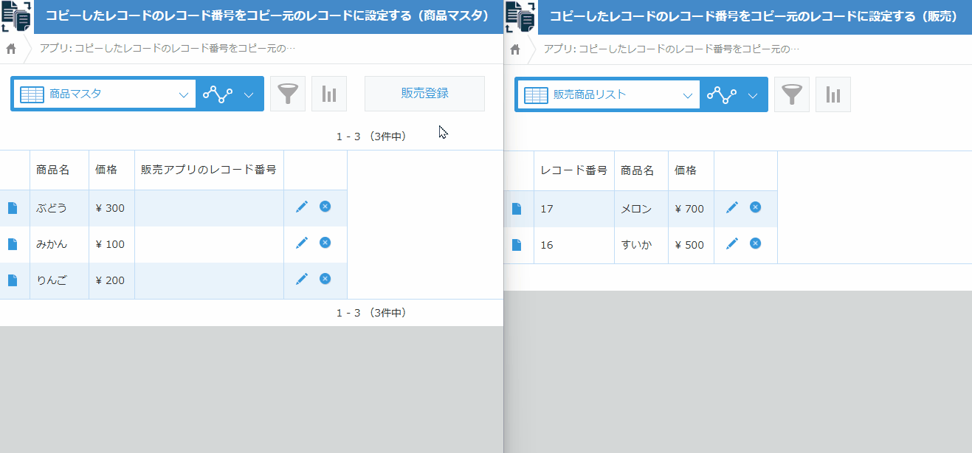
Task: Open details of record 17
Action: 517,209
